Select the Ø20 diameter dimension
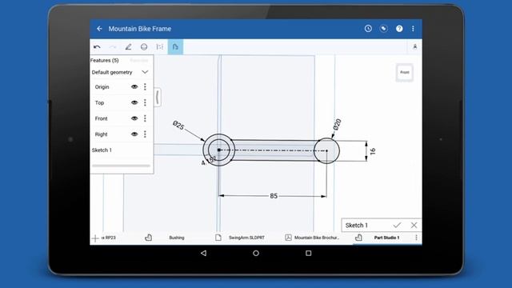 [338, 125]
